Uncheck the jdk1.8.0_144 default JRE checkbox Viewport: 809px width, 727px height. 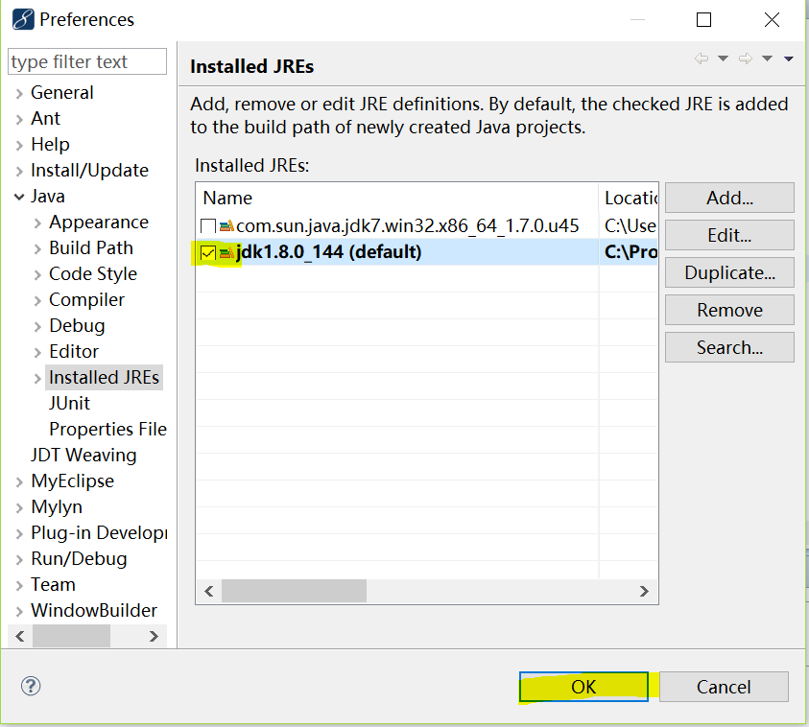coord(208,253)
